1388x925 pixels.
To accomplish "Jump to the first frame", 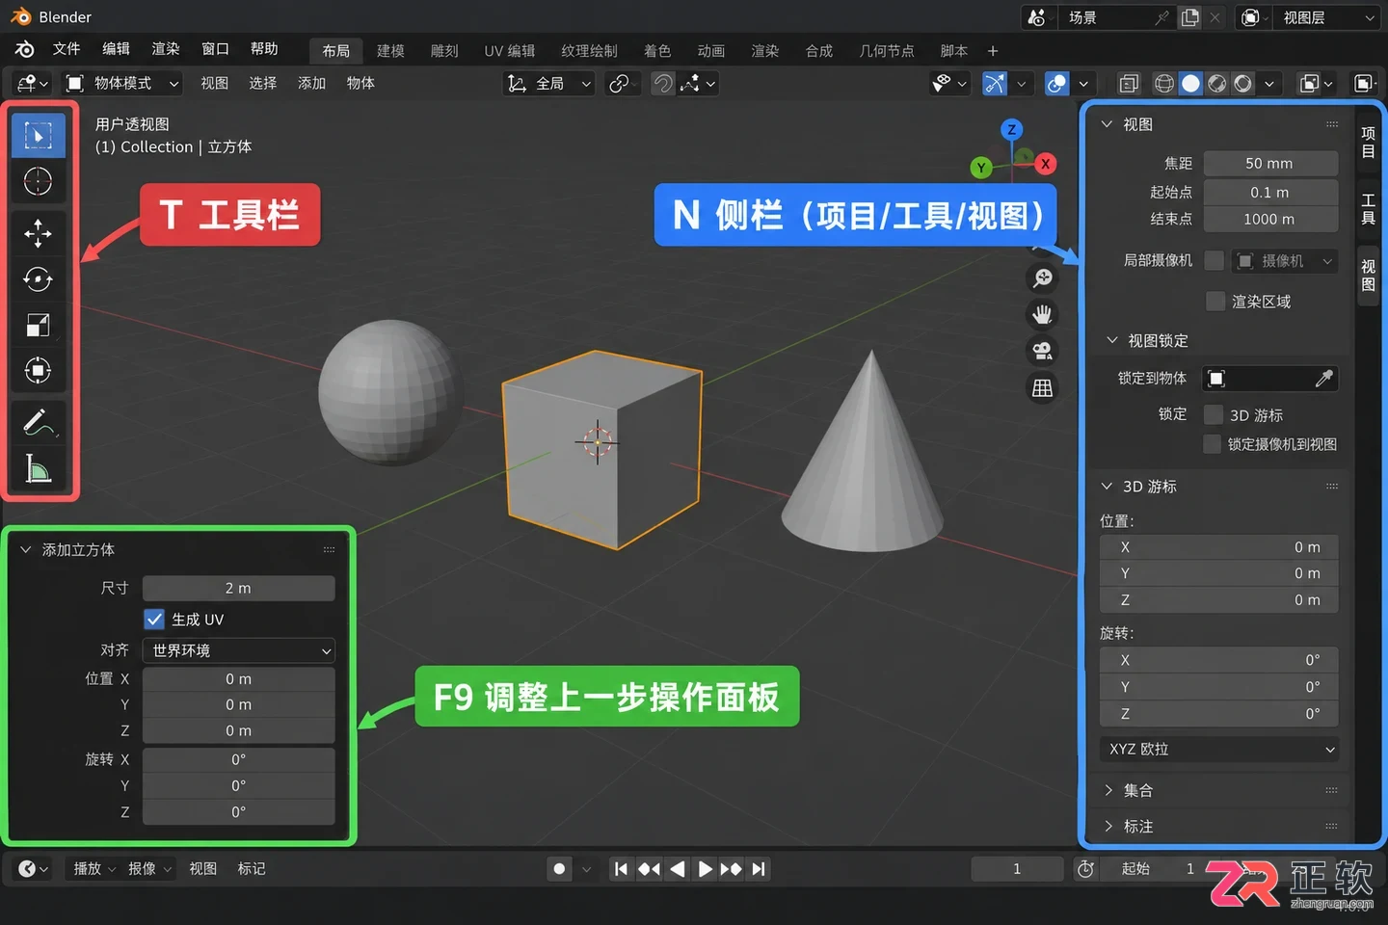I will [x=621, y=869].
